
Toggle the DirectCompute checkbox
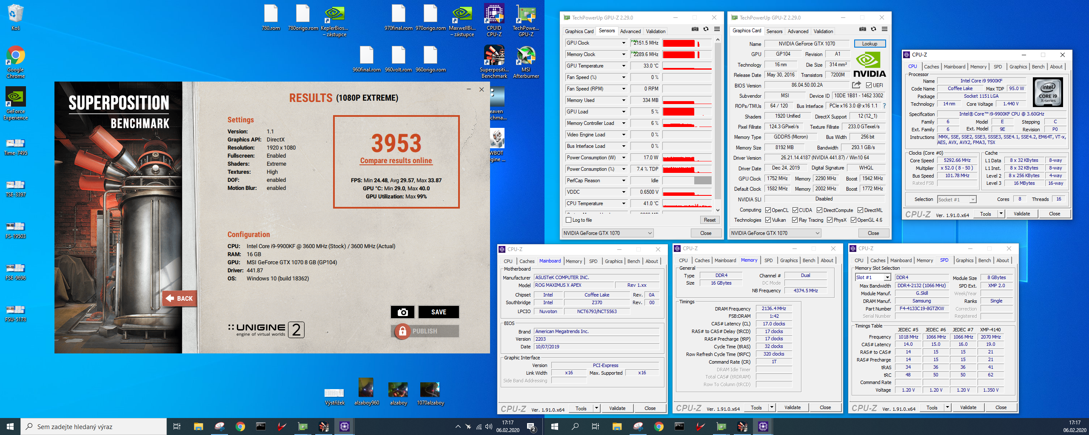tap(819, 210)
